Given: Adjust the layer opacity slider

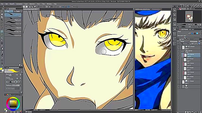Looking at the screenshot, I should [193, 41].
